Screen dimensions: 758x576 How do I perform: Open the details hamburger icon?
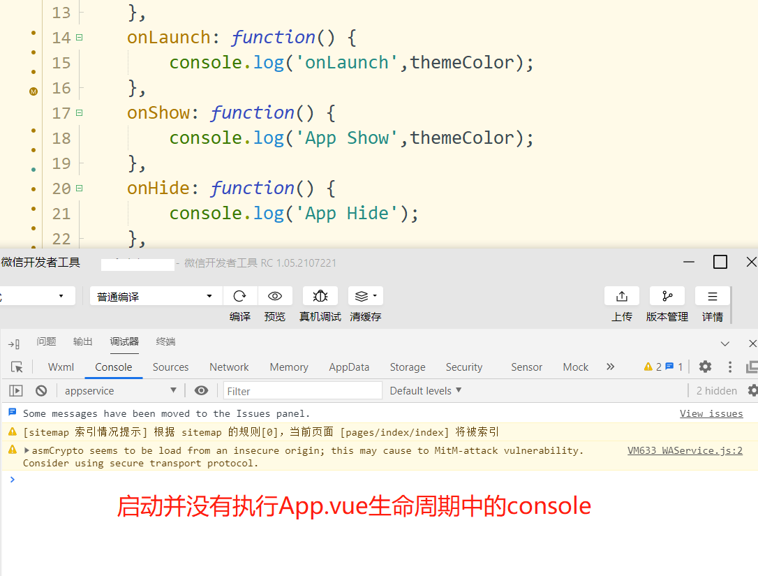point(713,296)
